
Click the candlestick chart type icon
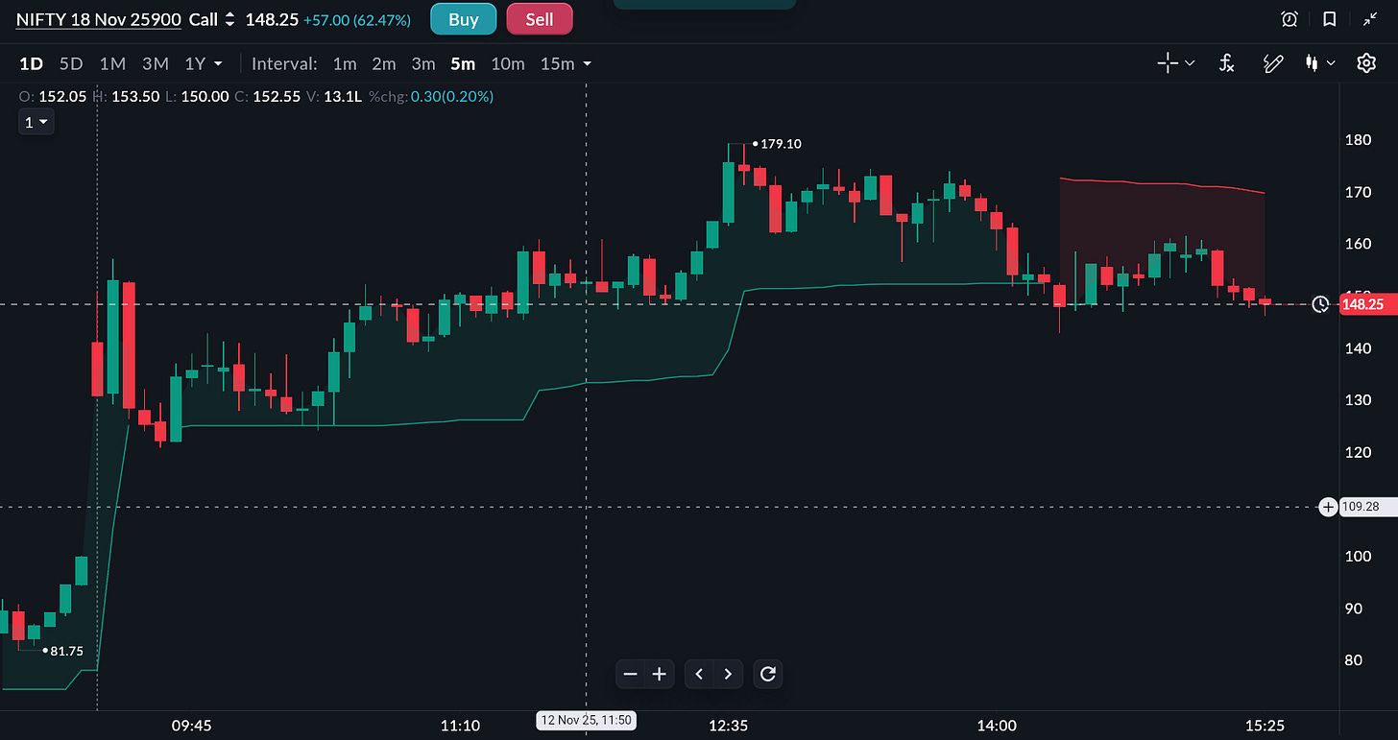point(1312,63)
